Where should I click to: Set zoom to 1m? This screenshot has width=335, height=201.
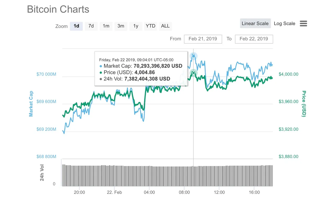[x=106, y=26]
